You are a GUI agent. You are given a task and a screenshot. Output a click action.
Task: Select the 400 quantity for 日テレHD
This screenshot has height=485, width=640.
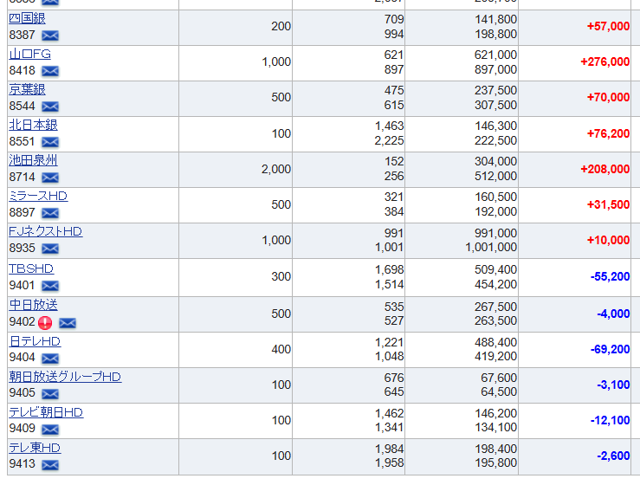pyautogui.click(x=281, y=349)
